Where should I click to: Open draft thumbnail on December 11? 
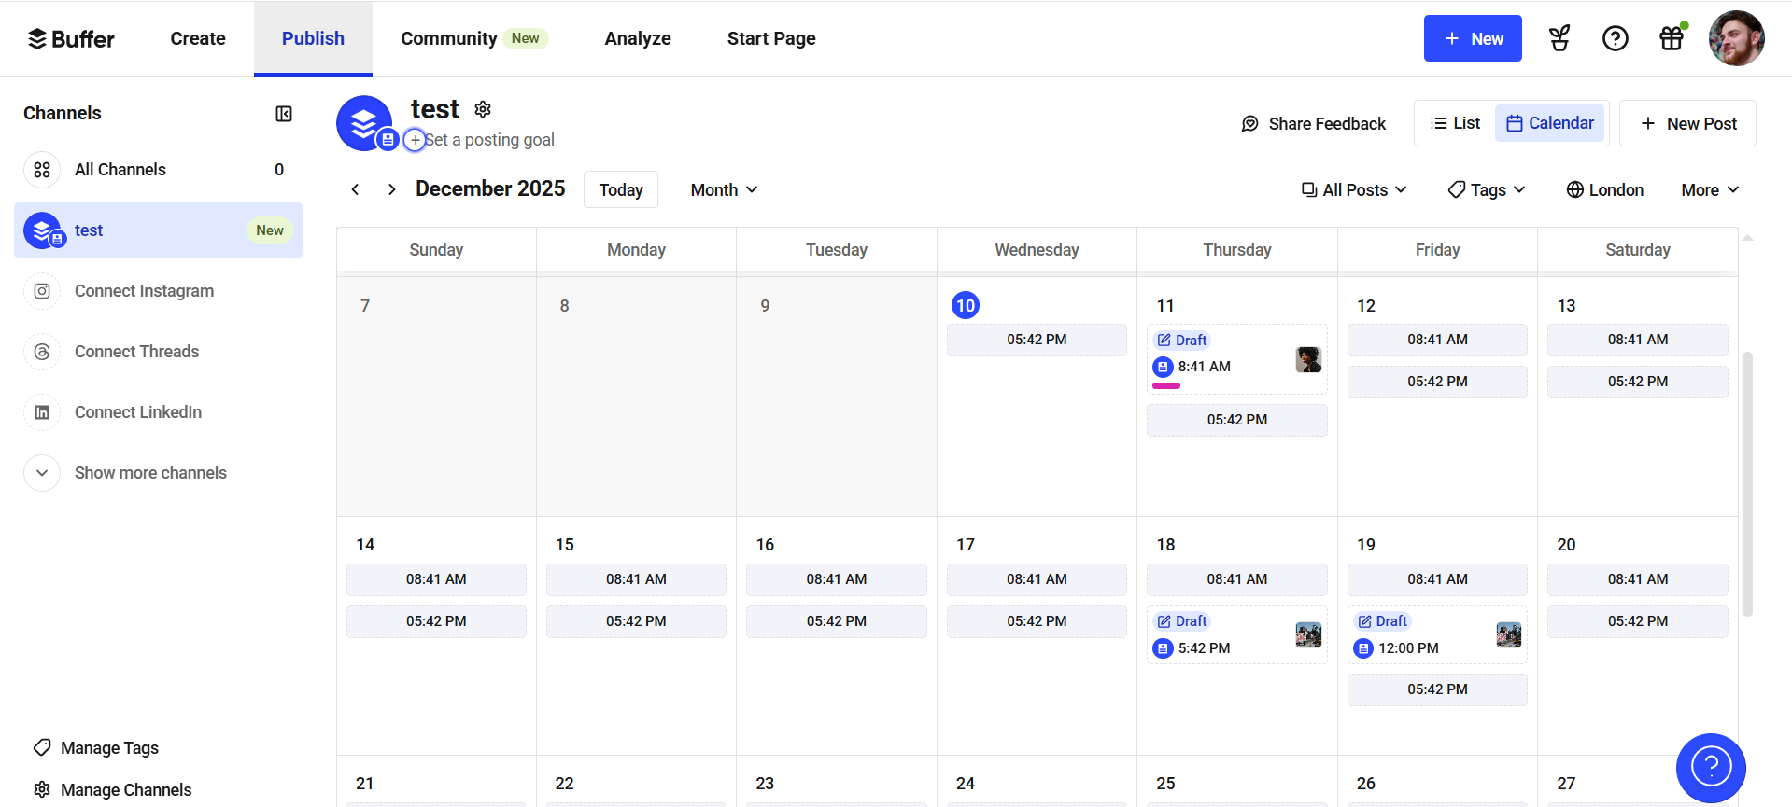pos(1308,359)
